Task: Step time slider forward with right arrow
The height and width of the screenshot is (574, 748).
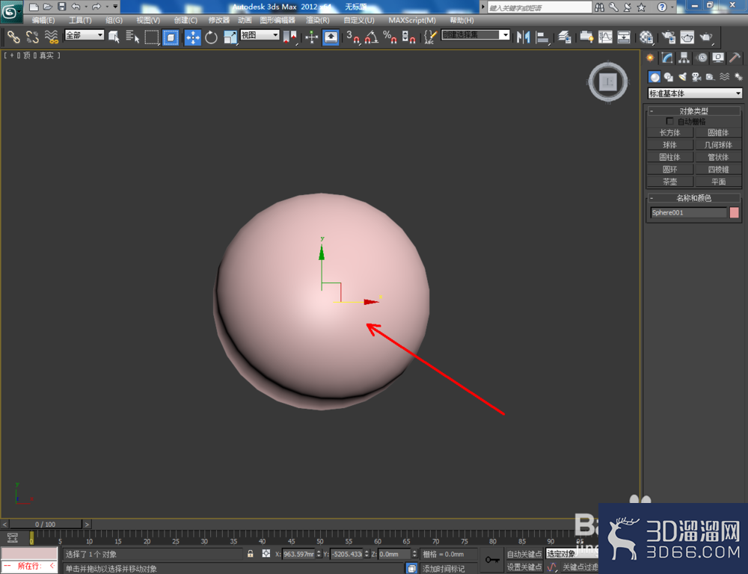Action: tap(87, 525)
